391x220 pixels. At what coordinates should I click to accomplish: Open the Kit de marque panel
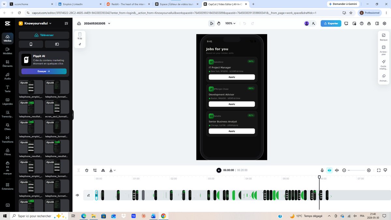tap(7, 168)
